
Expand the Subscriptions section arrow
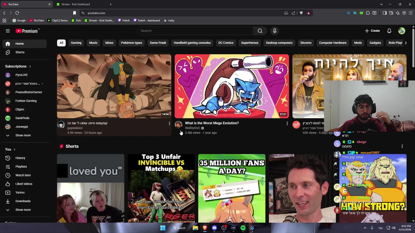(30, 66)
